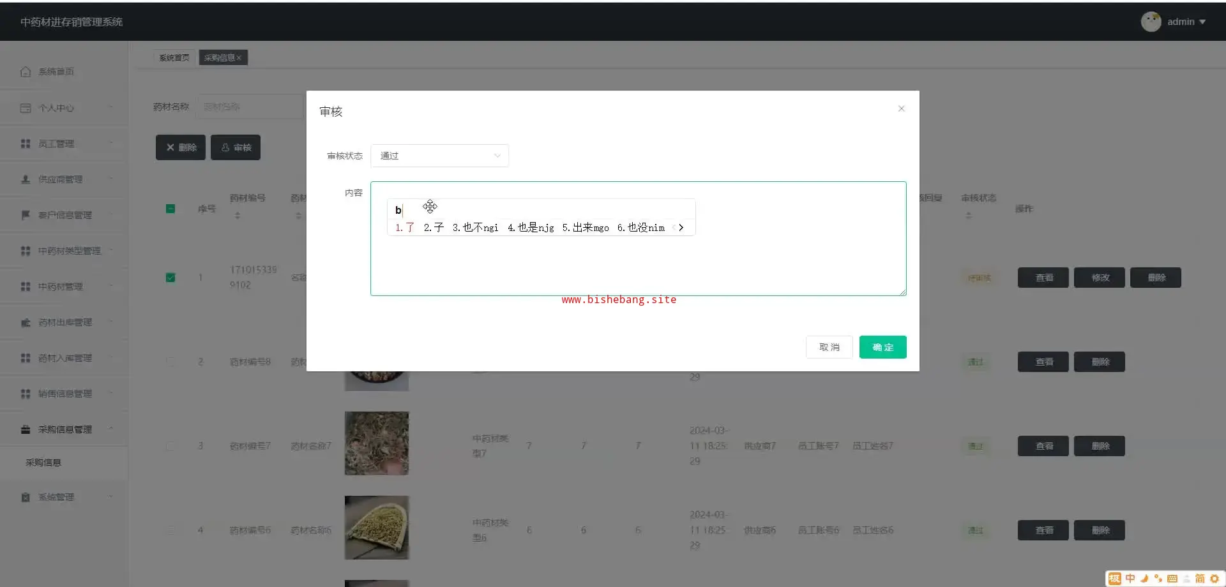1226x587 pixels.
Task: Click the 销售信息管理 grid icon in sidebar
Action: tap(26, 394)
